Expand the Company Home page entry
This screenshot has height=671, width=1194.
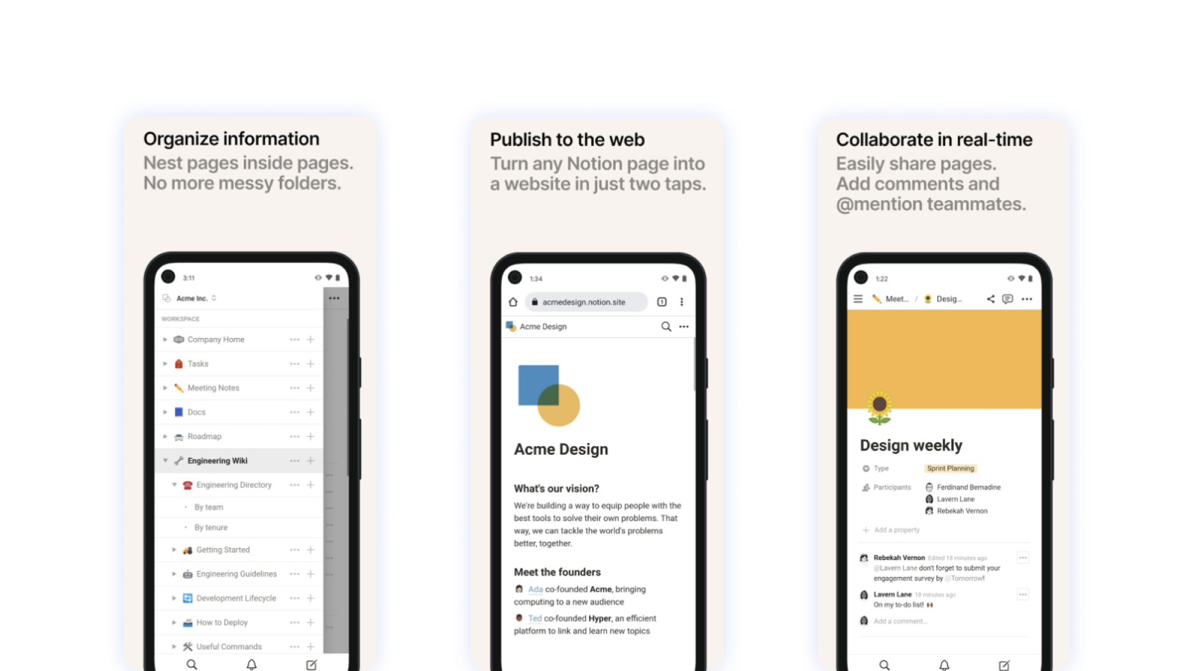(x=164, y=339)
